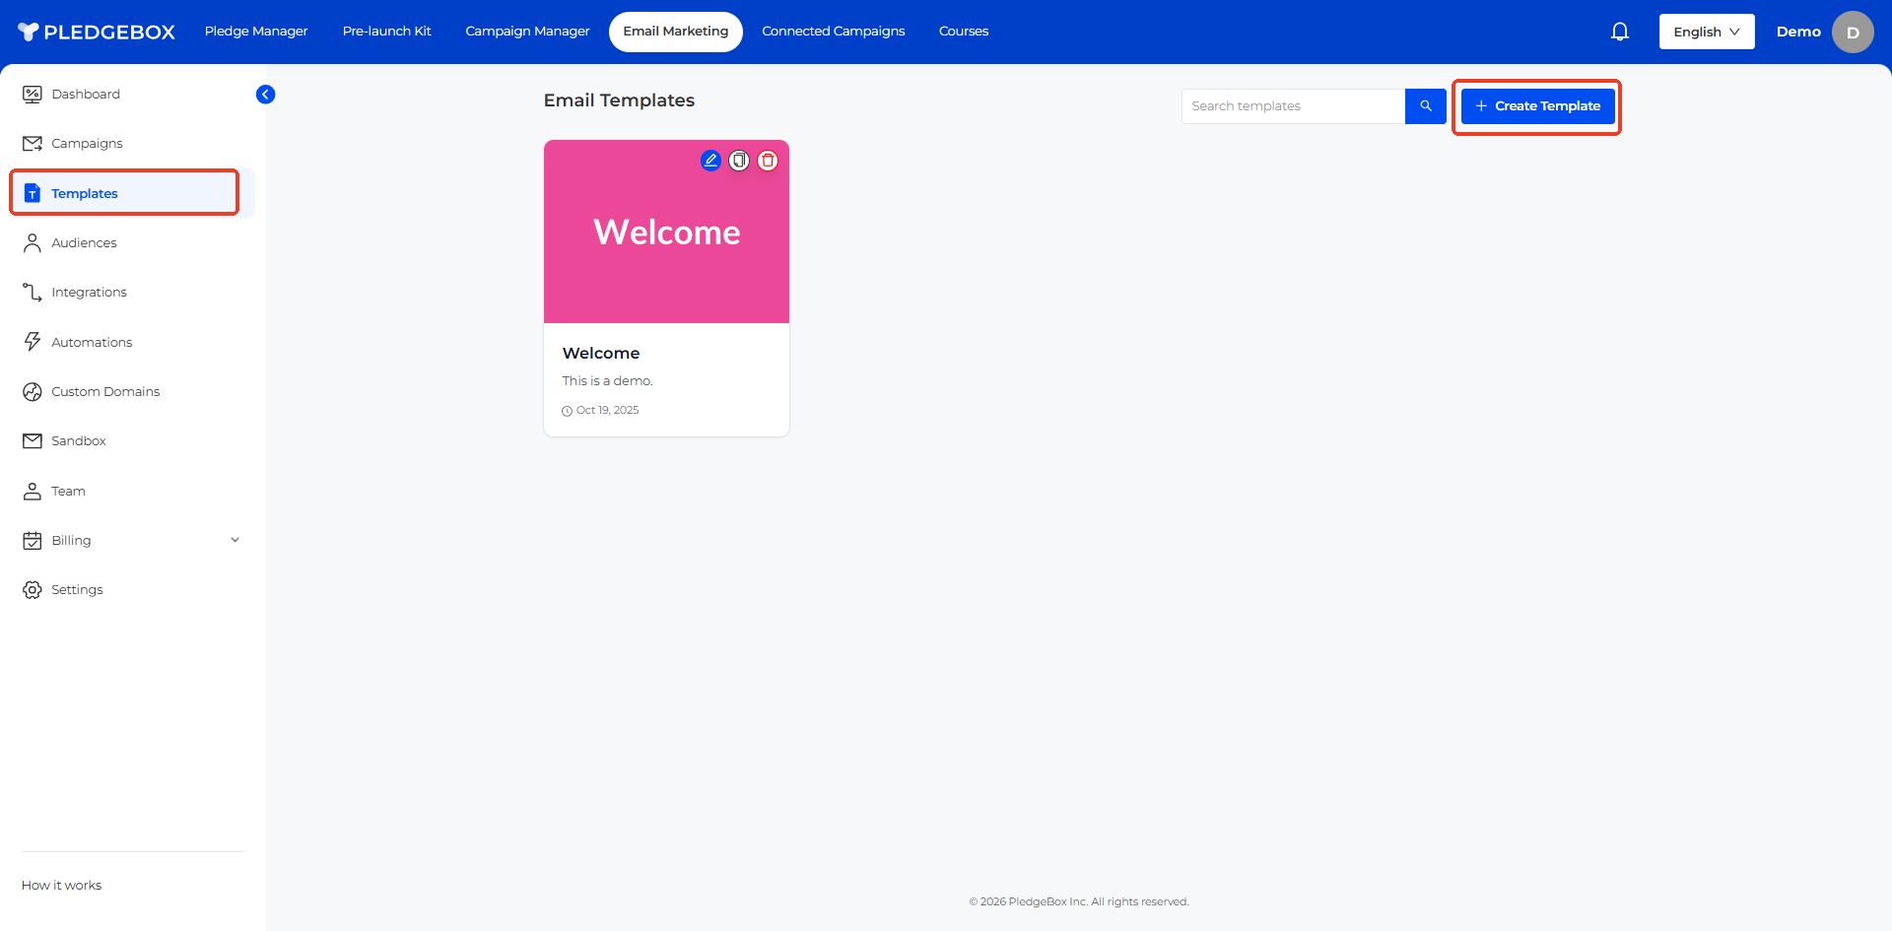Open the notifications bell
This screenshot has width=1892, height=931.
(1619, 32)
